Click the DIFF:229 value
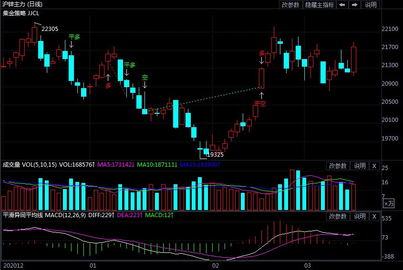 (x=102, y=215)
